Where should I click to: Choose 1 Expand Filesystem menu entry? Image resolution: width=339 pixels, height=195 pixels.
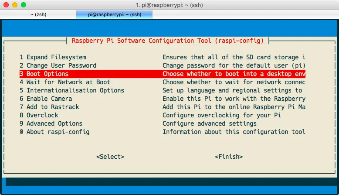point(53,57)
